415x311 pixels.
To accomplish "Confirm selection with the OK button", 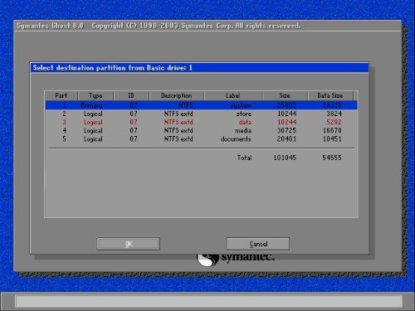I will tap(129, 244).
